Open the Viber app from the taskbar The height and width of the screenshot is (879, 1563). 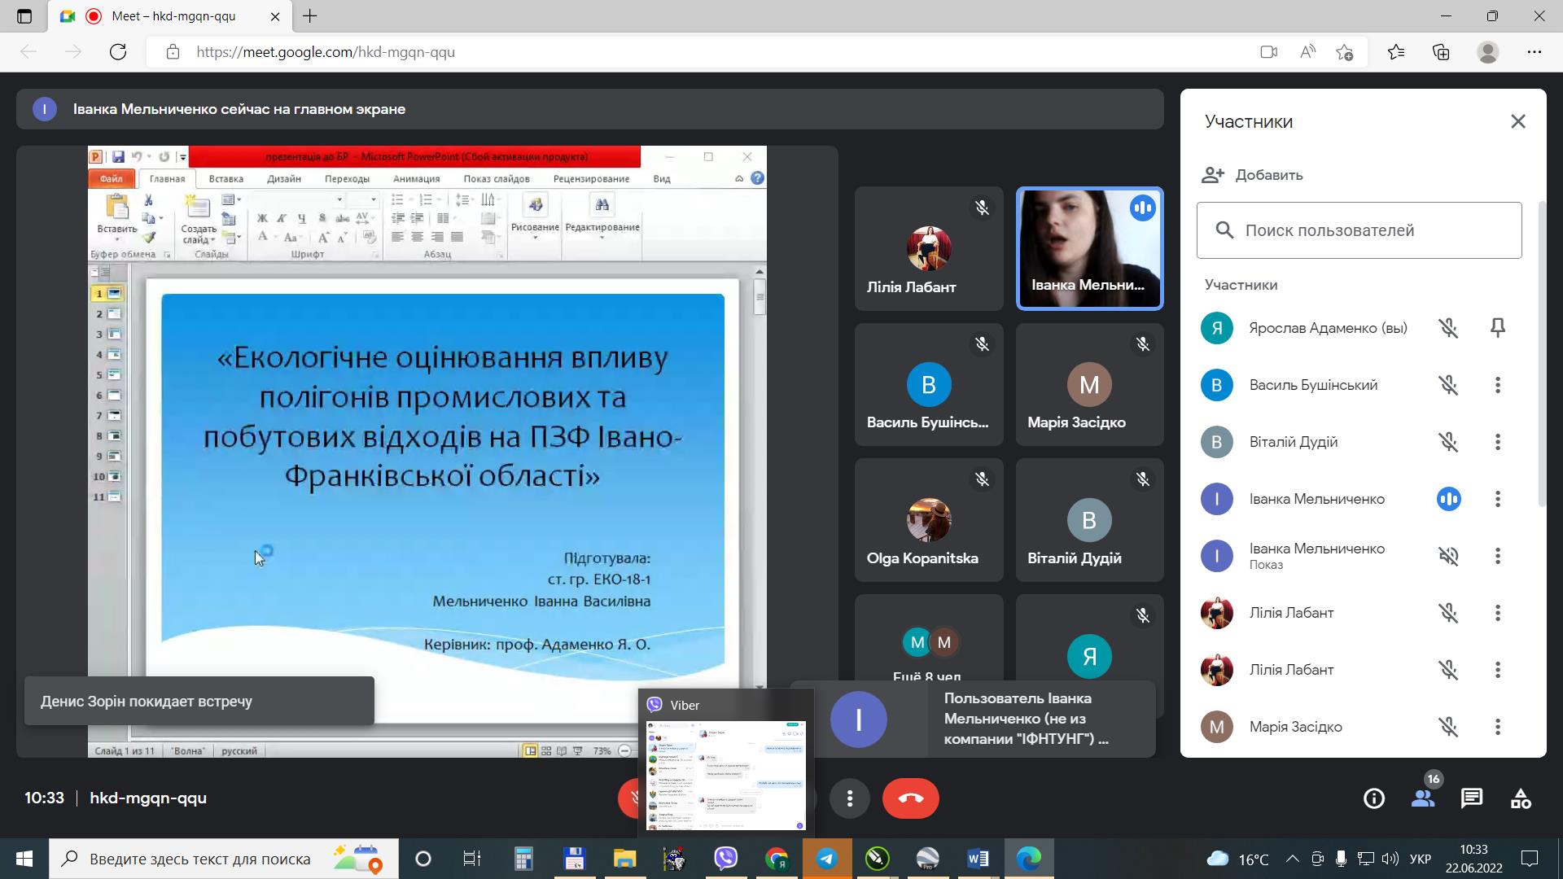(x=725, y=858)
